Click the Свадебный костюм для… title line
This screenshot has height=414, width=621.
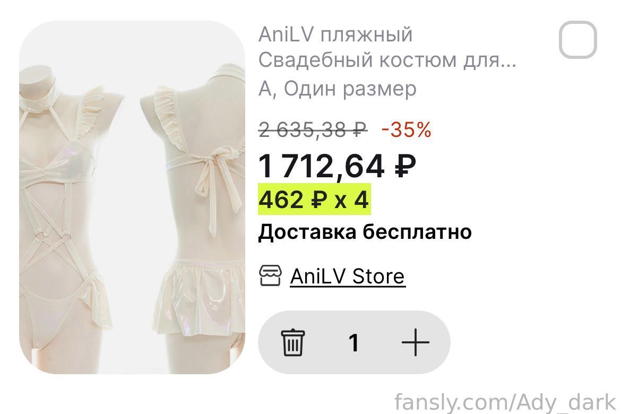387,60
